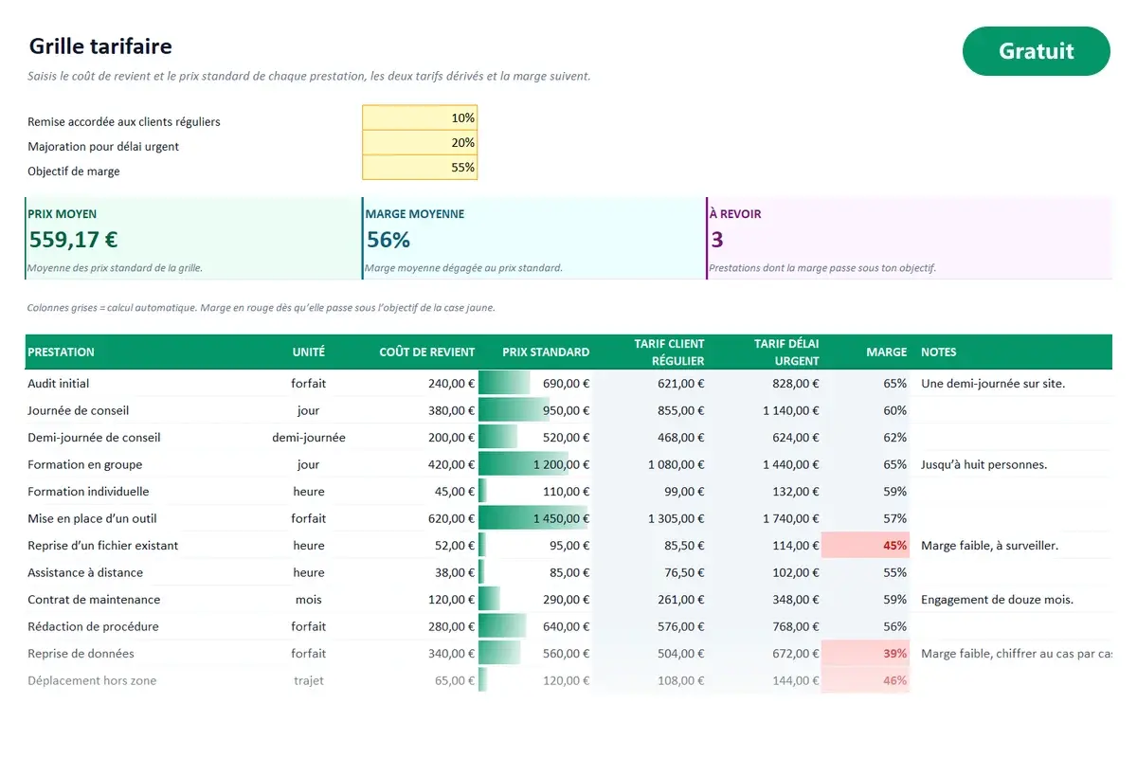Click the mois unit cell
The image size is (1137, 758).
[x=309, y=600]
